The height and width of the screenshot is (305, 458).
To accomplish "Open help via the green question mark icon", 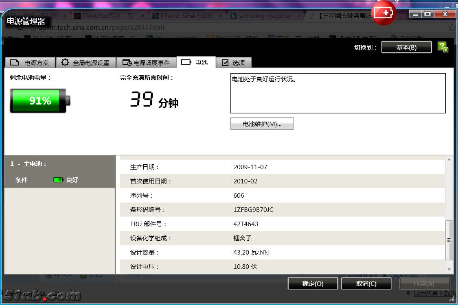I will pos(443,47).
